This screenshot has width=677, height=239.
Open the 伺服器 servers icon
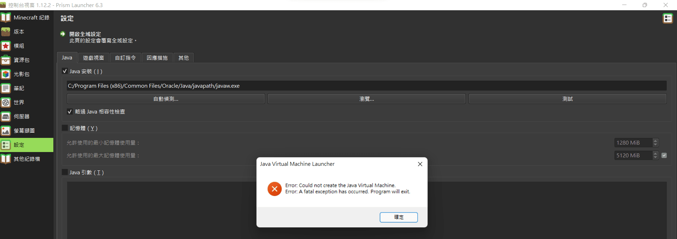point(6,117)
